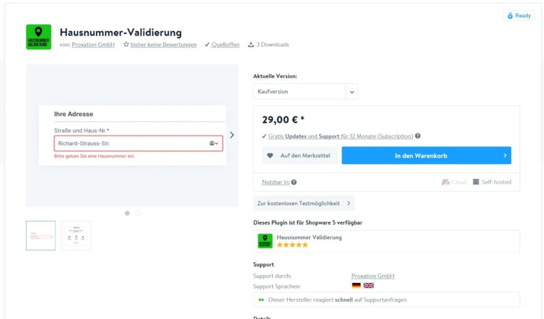
Task: Select the second carousel dot indicator
Action: point(138,213)
